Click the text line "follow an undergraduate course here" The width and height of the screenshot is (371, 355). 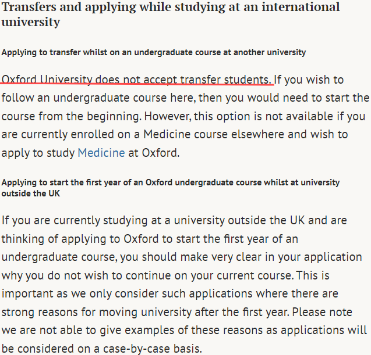[185, 98]
